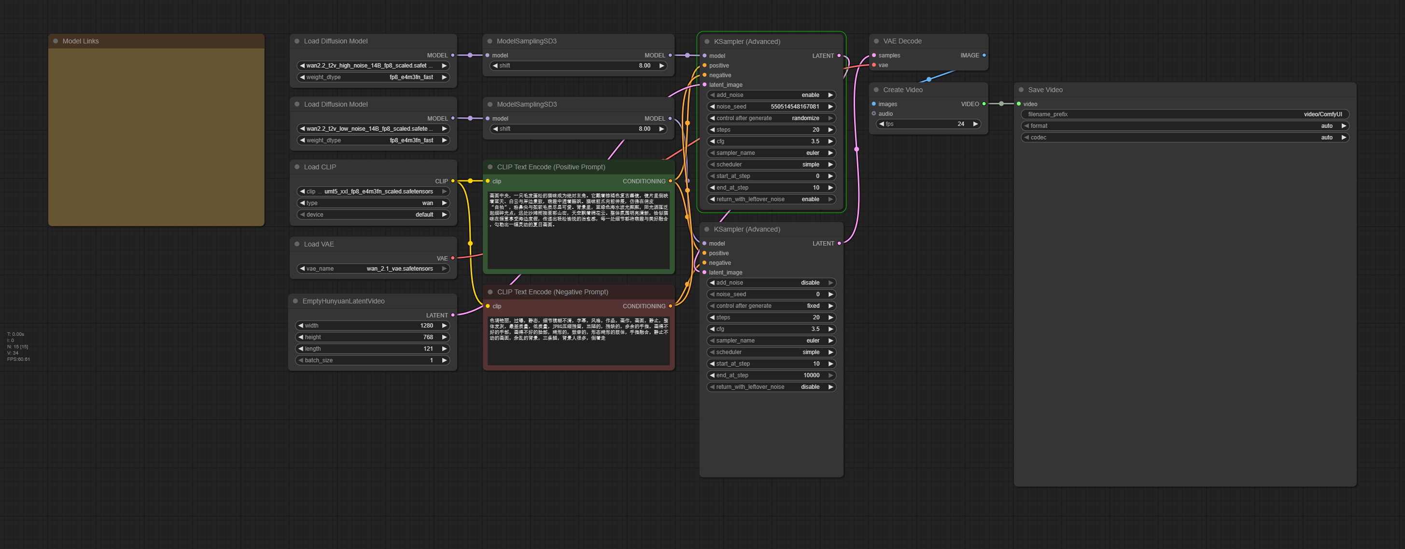This screenshot has width=1405, height=549.
Task: Collapse the Model Links node via its title dot
Action: click(56, 41)
